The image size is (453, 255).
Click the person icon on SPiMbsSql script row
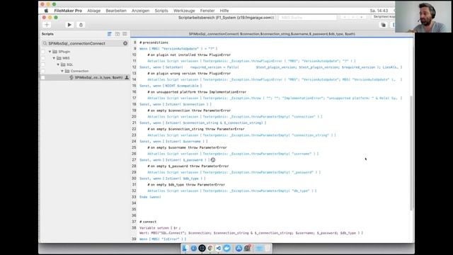pos(127,77)
